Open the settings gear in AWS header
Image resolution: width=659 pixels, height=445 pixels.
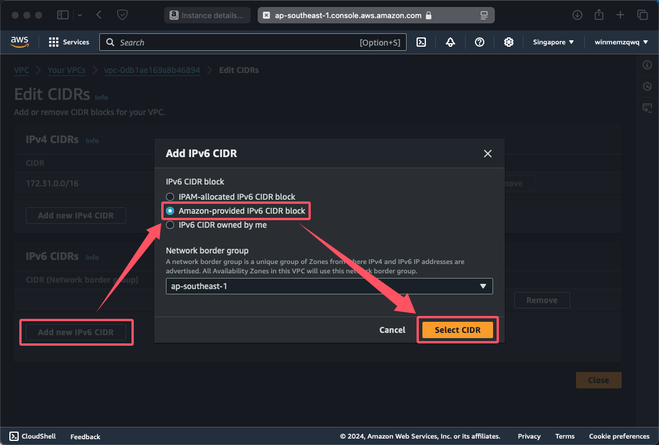click(508, 42)
